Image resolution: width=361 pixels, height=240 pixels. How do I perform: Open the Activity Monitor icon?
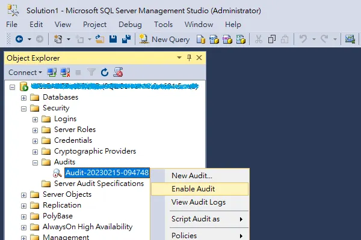(x=350, y=39)
